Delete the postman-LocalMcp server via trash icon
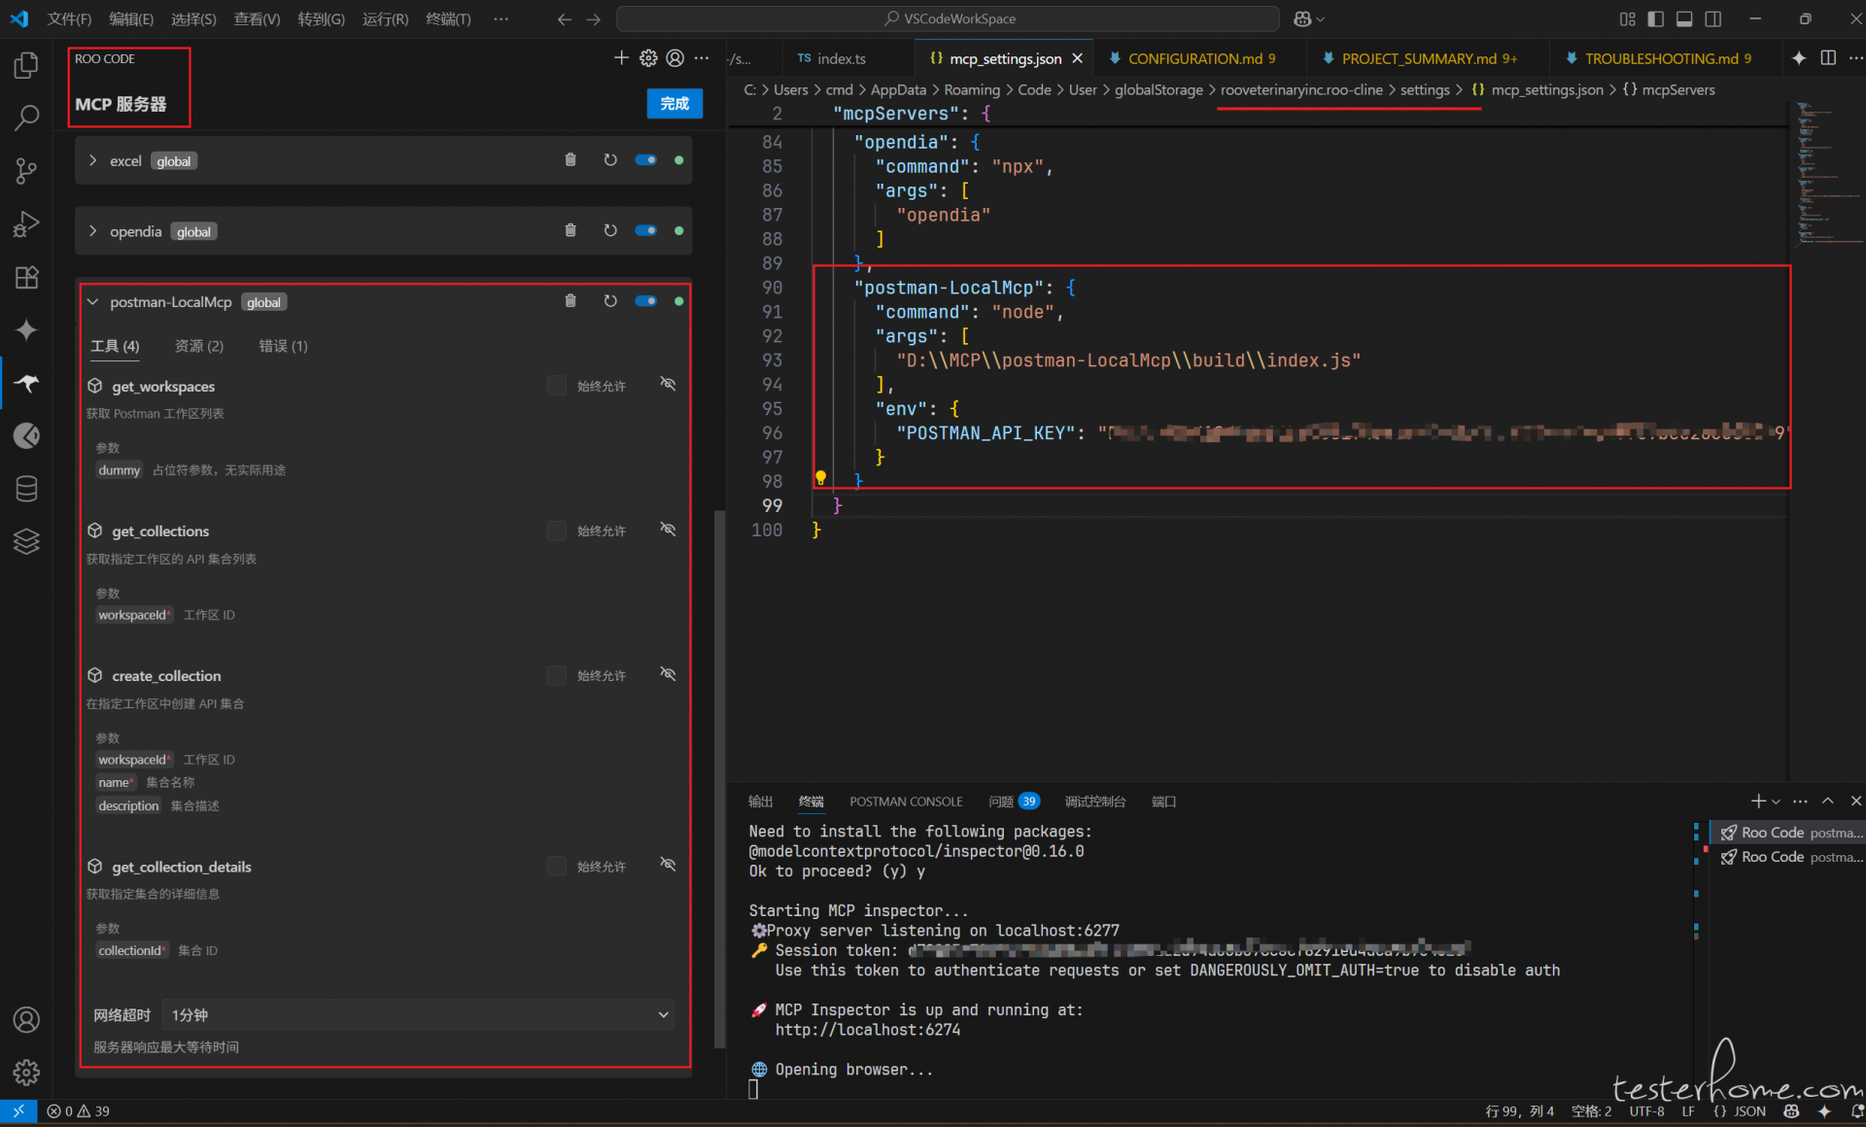The height and width of the screenshot is (1127, 1866). tap(570, 301)
